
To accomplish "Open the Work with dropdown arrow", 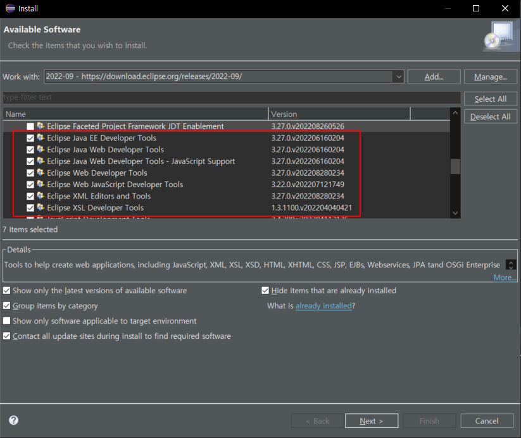I will coord(398,76).
